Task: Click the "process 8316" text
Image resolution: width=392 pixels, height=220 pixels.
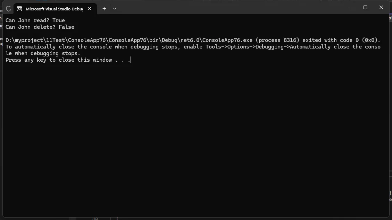Action: click(x=277, y=40)
